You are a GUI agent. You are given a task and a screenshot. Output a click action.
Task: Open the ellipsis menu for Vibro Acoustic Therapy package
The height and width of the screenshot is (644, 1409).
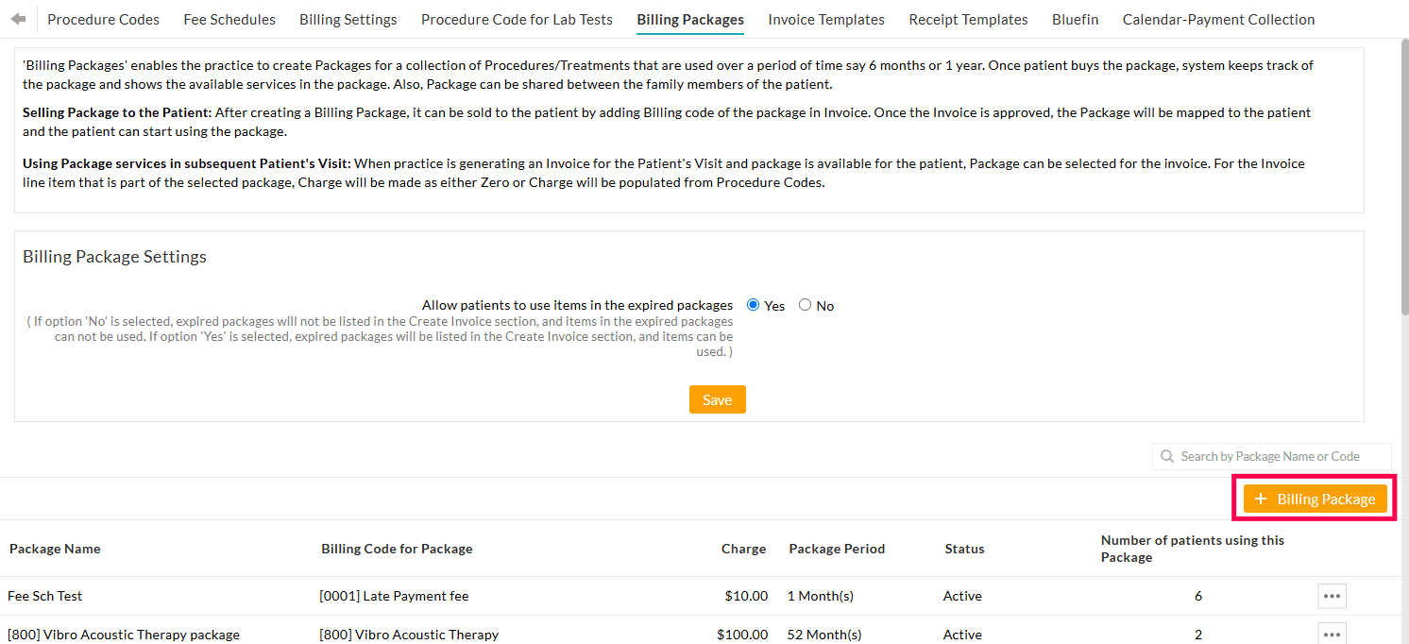[x=1332, y=634]
